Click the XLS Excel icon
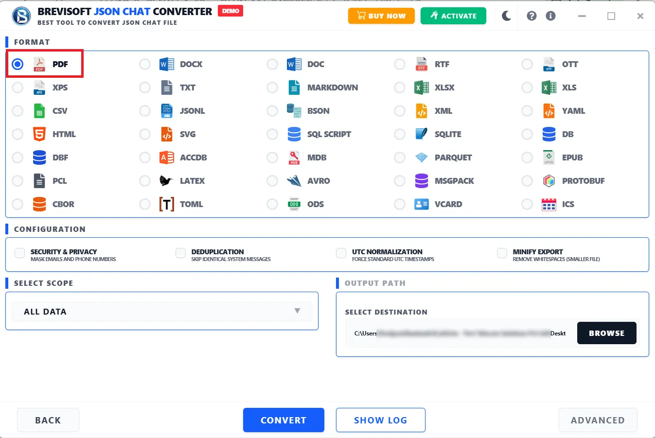 click(x=549, y=88)
